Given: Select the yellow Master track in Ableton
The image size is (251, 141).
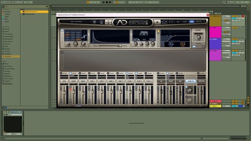Looking at the screenshot, I should pyautogui.click(x=215, y=106).
